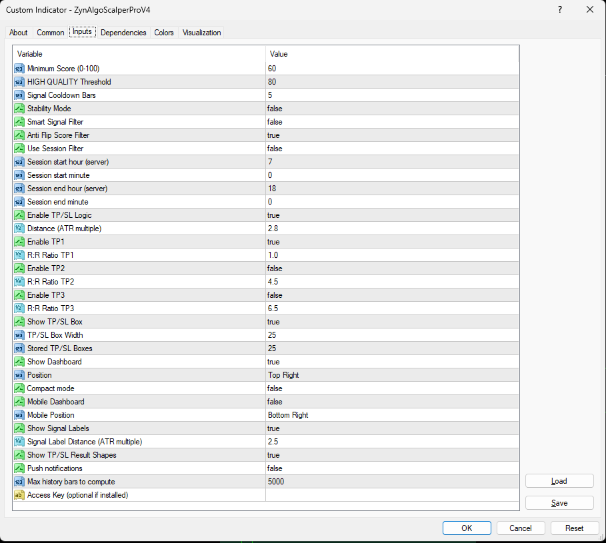This screenshot has width=606, height=543.
Task: Switch to the Common tab
Action: click(x=51, y=33)
